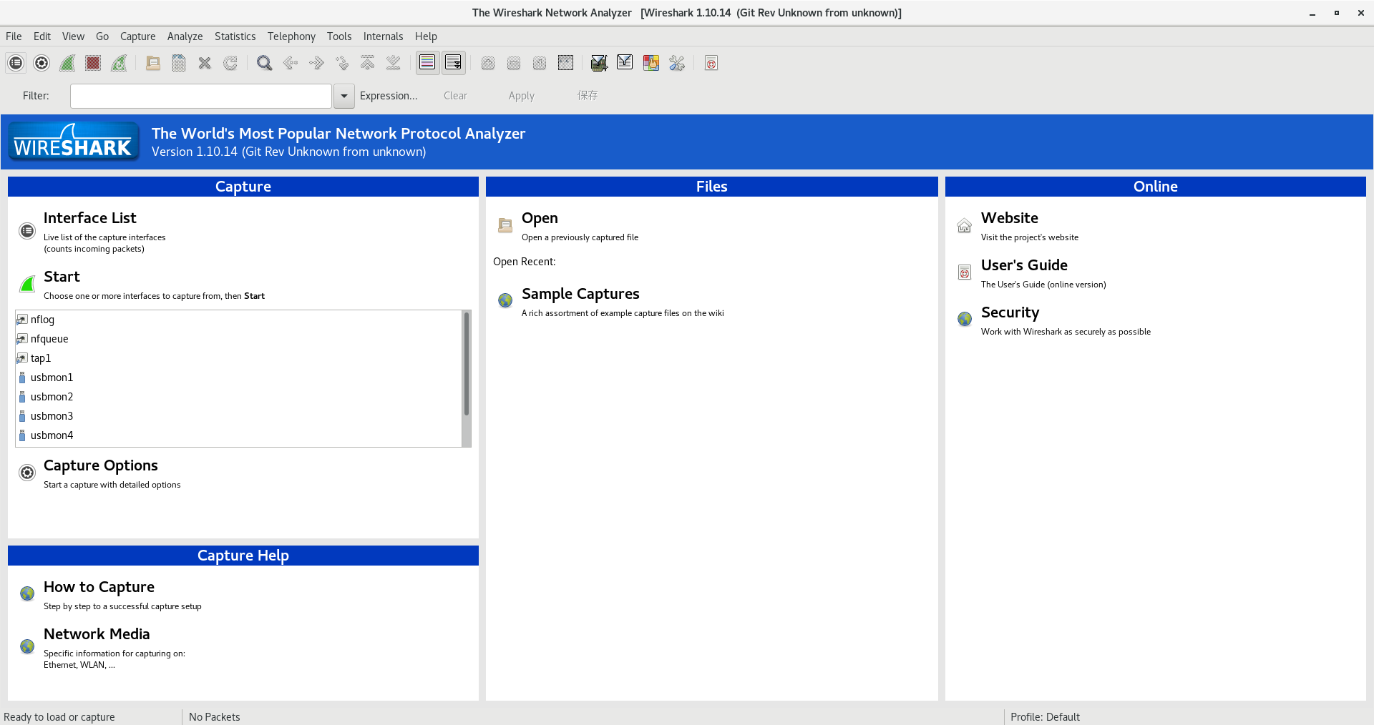Open the Internals menu

pyautogui.click(x=383, y=36)
